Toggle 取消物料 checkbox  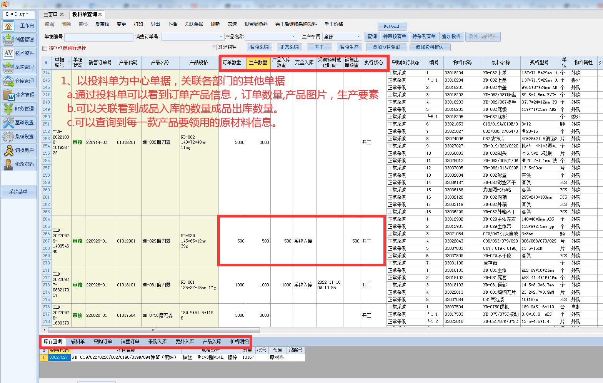click(215, 47)
